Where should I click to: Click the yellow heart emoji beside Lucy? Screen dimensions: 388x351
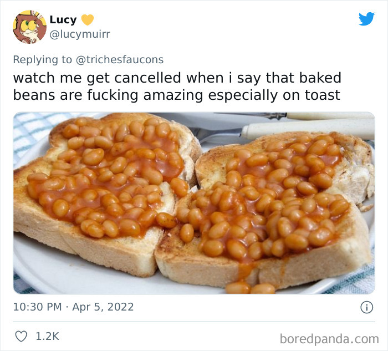point(88,20)
